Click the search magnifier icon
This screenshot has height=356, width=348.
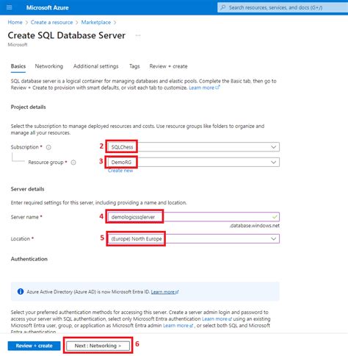point(223,7)
